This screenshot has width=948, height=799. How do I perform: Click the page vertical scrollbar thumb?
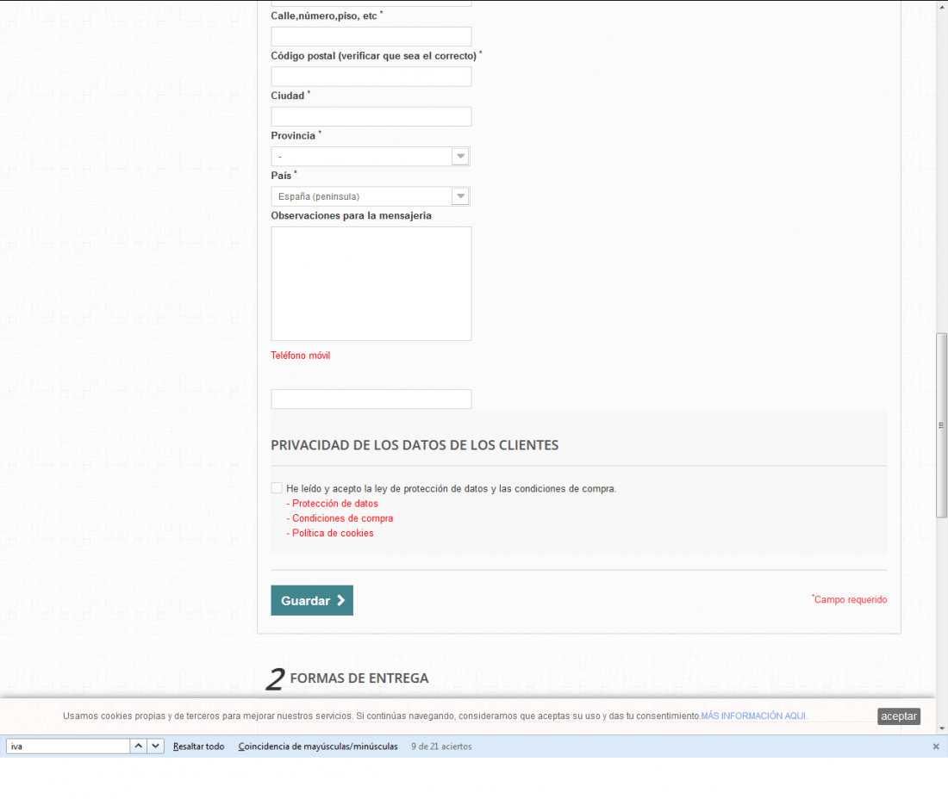pyautogui.click(x=941, y=425)
